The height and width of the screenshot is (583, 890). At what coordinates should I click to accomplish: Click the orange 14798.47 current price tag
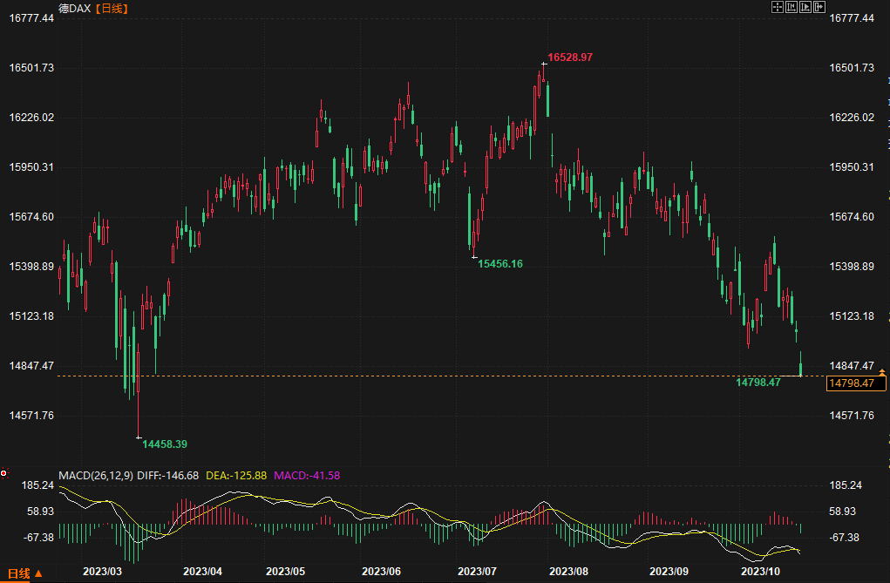pyautogui.click(x=853, y=383)
